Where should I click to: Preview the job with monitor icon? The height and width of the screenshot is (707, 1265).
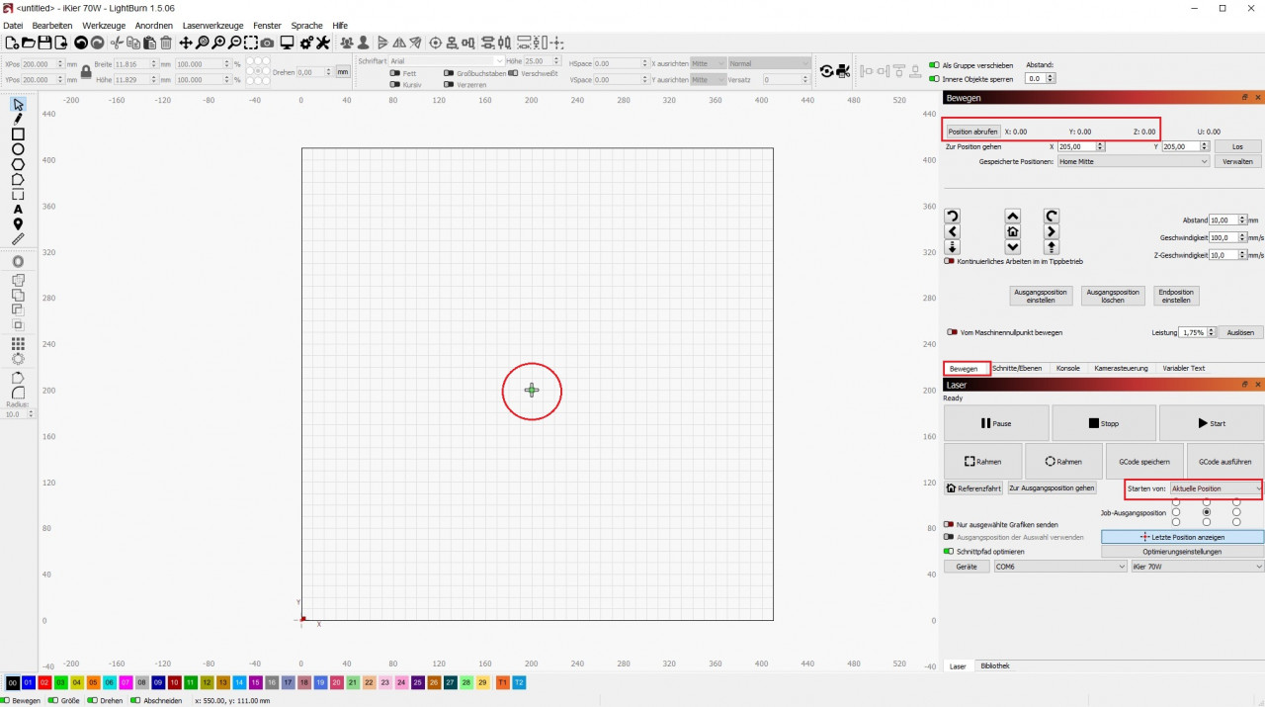287,43
